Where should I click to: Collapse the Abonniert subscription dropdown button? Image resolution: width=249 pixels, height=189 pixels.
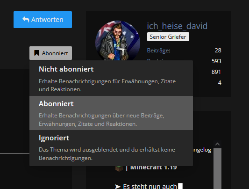click(50, 53)
